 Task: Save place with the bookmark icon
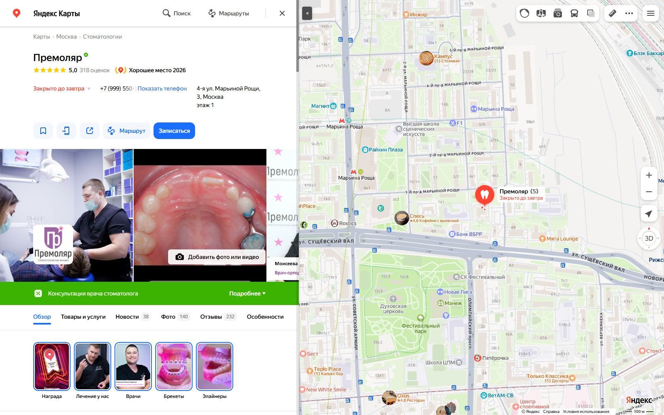coord(43,131)
